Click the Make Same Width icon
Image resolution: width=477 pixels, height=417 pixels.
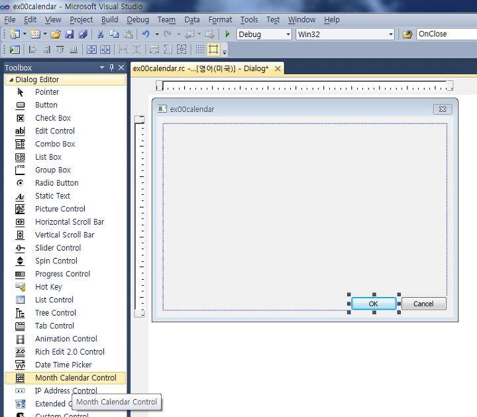coord(154,49)
